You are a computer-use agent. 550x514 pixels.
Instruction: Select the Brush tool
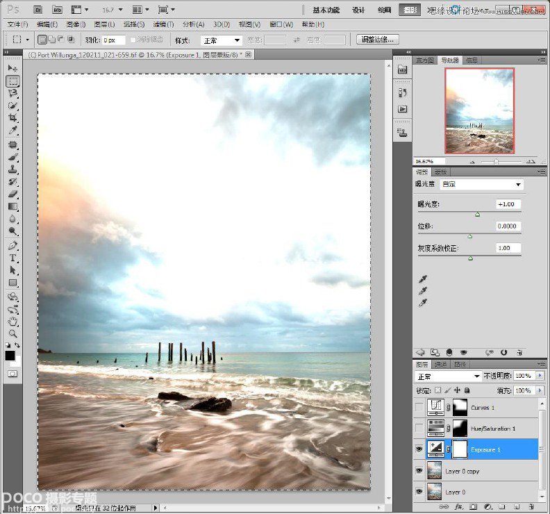coord(12,157)
